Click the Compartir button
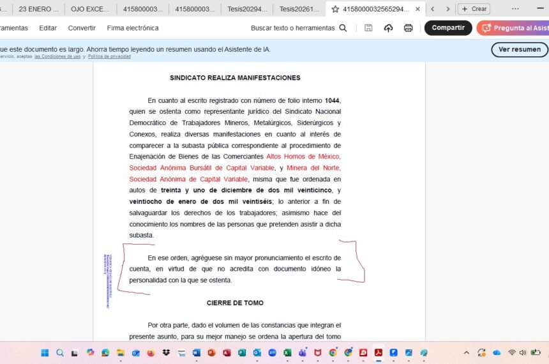This screenshot has width=549, height=364. 447,28
